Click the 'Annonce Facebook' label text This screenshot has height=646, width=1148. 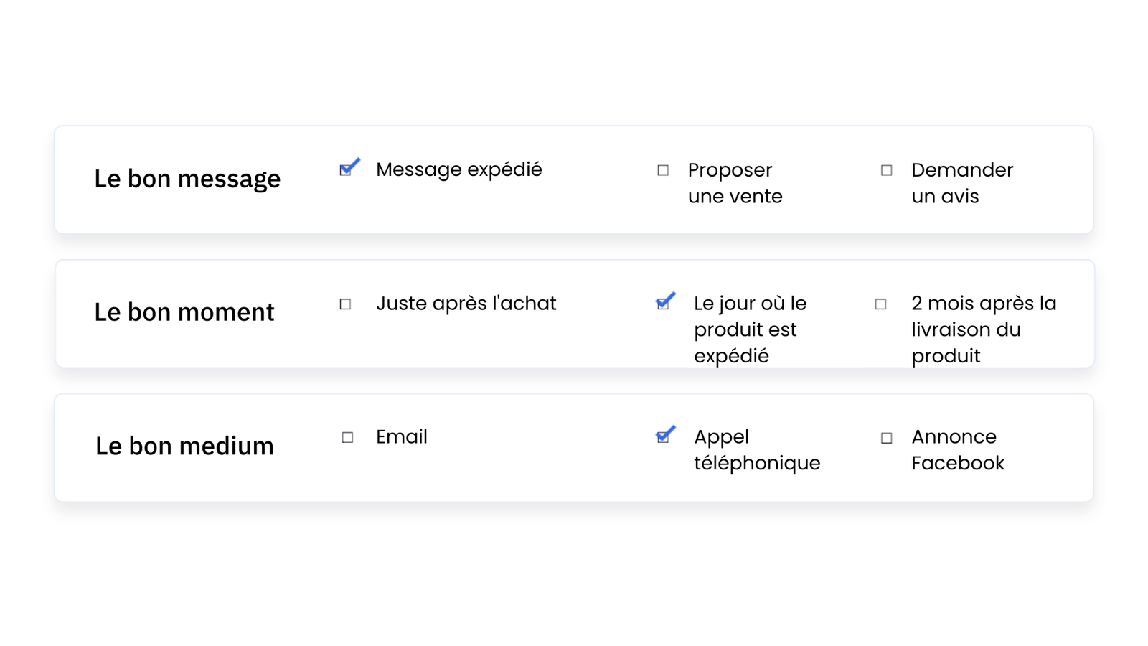click(x=957, y=450)
